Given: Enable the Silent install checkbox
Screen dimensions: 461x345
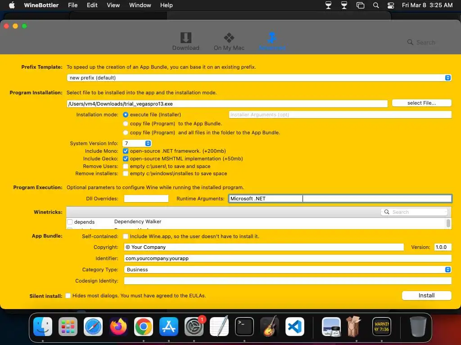Looking at the screenshot, I should point(68,296).
